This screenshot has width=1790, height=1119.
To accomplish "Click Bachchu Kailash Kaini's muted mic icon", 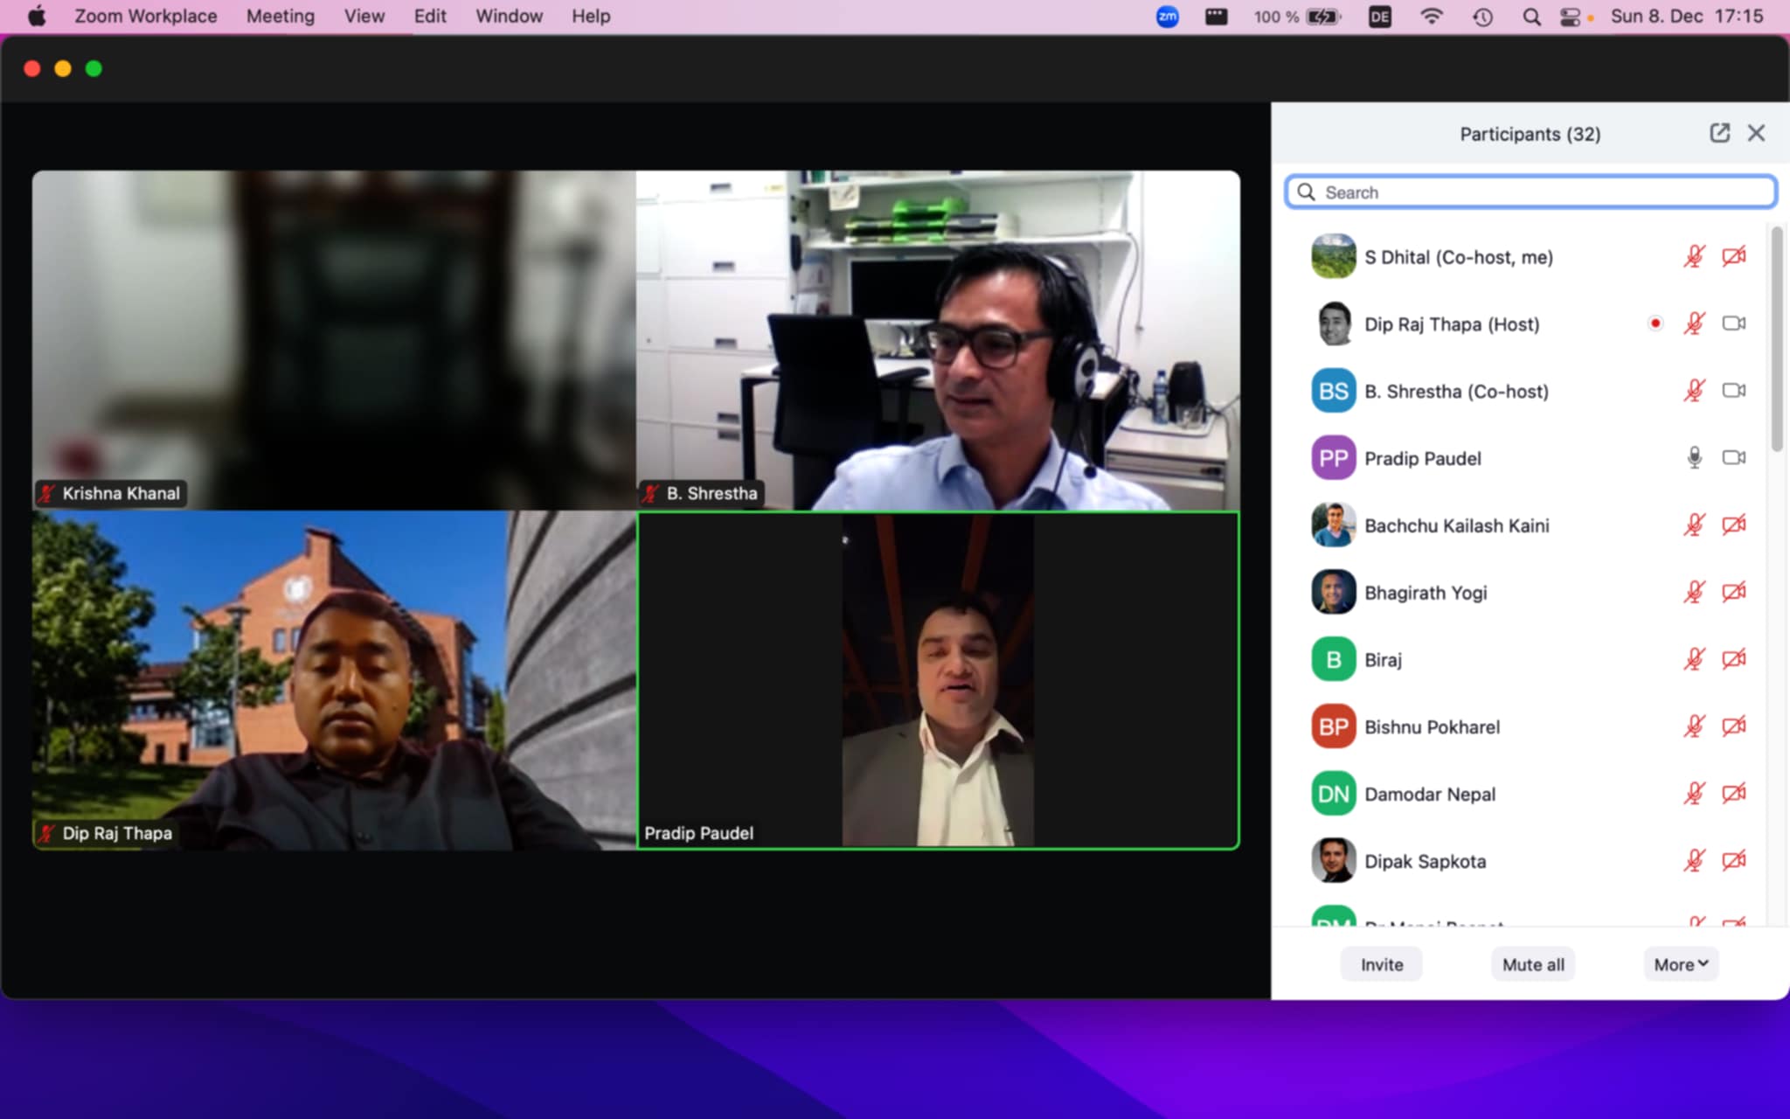I will tap(1694, 525).
